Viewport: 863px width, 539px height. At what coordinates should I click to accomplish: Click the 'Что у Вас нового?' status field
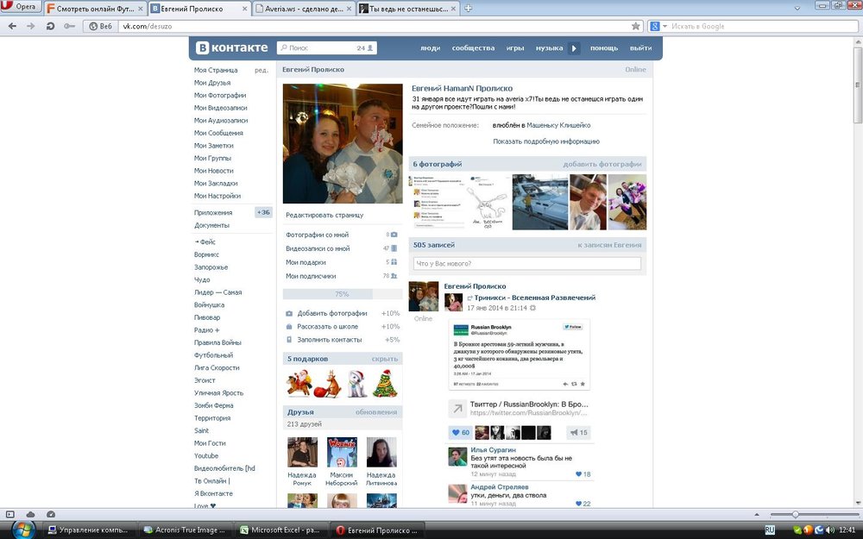526,263
